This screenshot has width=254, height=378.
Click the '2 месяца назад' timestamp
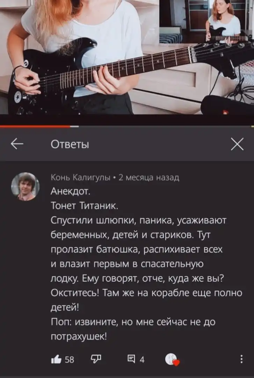click(x=149, y=178)
